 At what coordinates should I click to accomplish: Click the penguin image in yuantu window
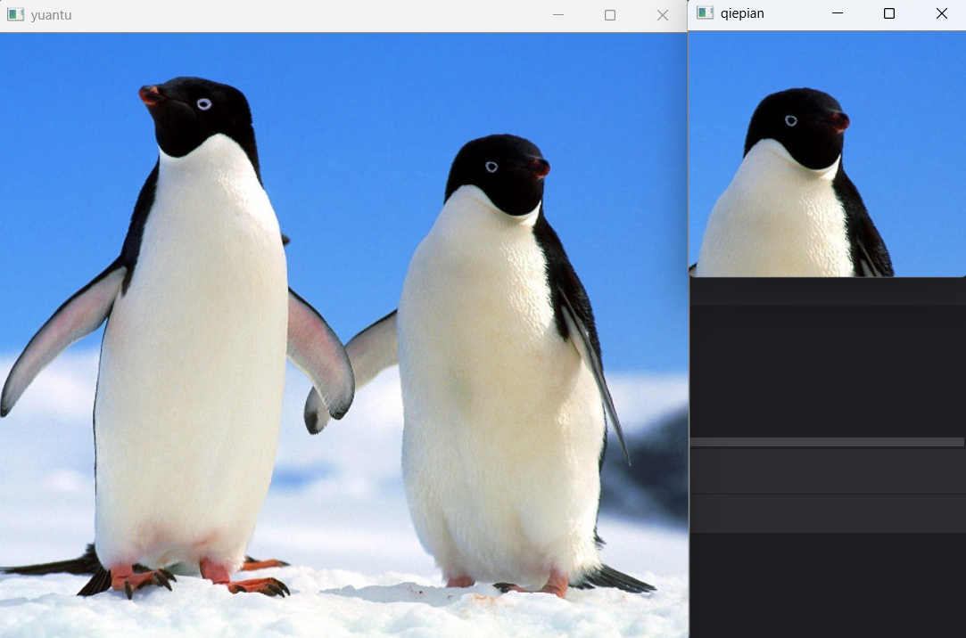pos(343,335)
